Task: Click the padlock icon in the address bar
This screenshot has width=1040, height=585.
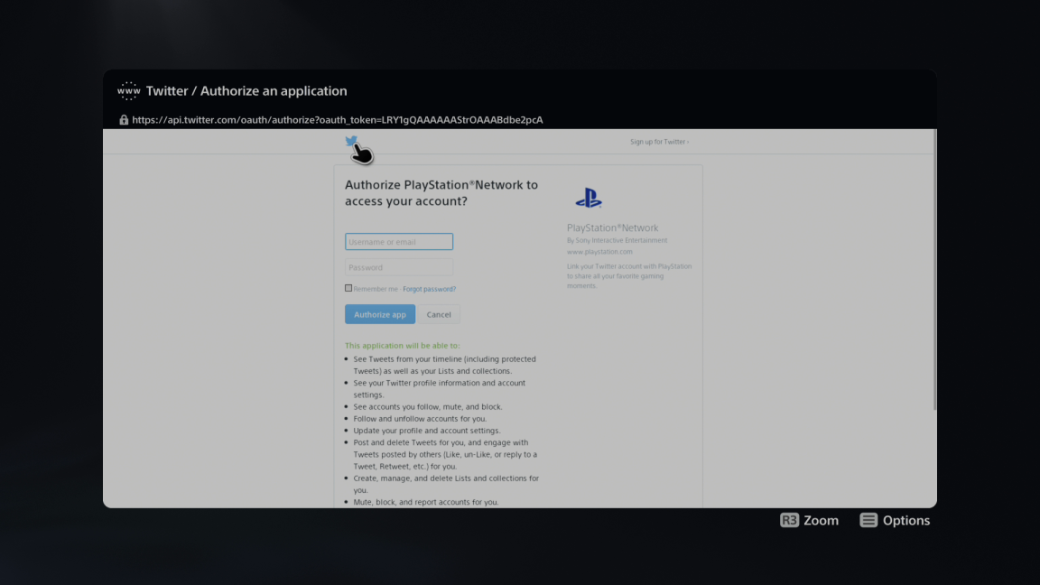Action: [x=124, y=119]
